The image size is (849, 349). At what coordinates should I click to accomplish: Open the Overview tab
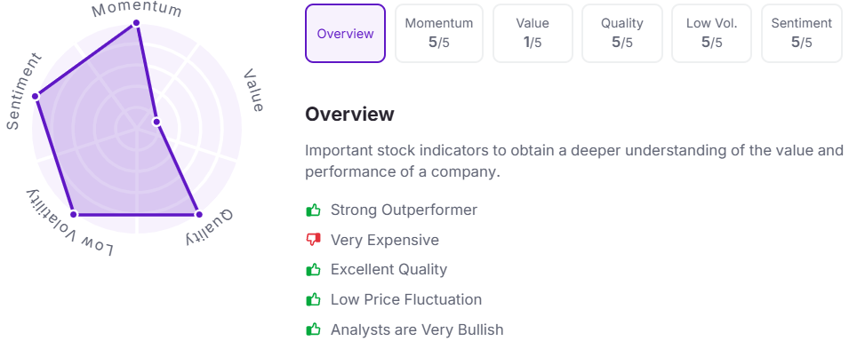346,34
